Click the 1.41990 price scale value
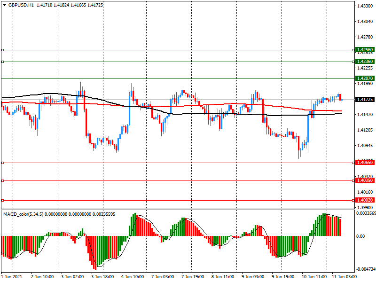Viewport: 376px width, 282px height. coord(365,84)
